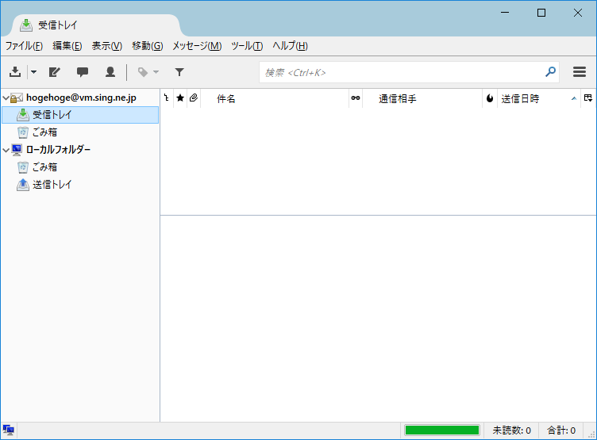Click the 未読数: 0 status text
This screenshot has height=440, width=597.
[511, 430]
